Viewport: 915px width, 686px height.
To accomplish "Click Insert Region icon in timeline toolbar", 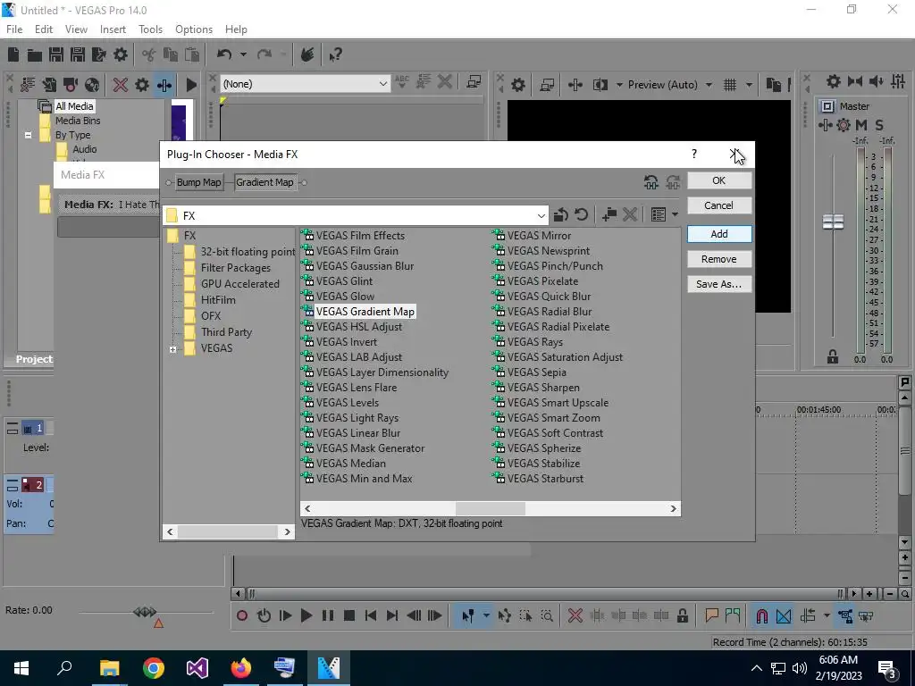I will (733, 615).
